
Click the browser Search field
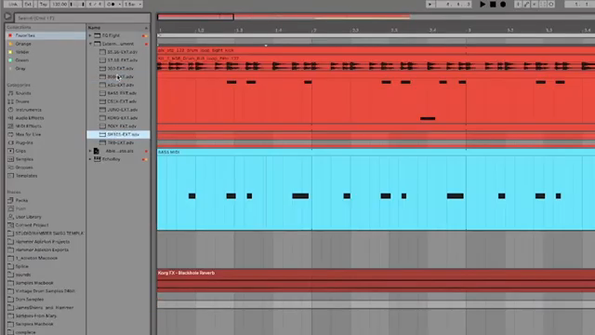pos(82,18)
